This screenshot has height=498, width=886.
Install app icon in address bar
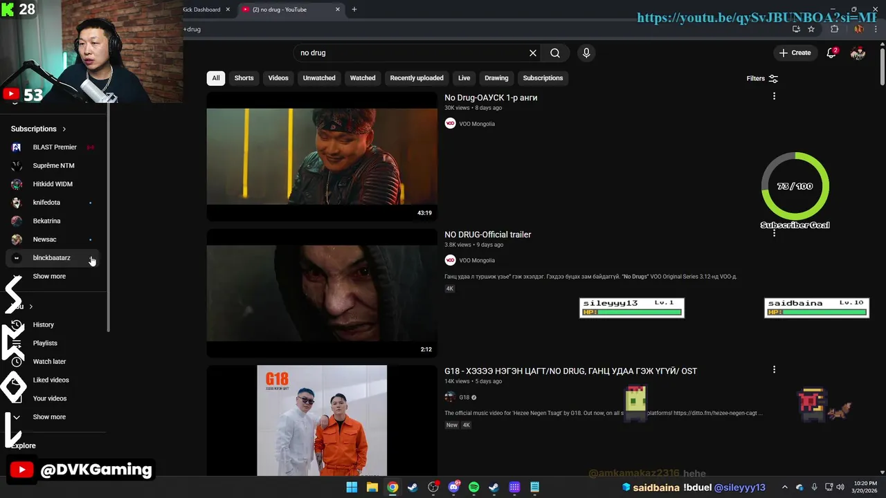[796, 29]
